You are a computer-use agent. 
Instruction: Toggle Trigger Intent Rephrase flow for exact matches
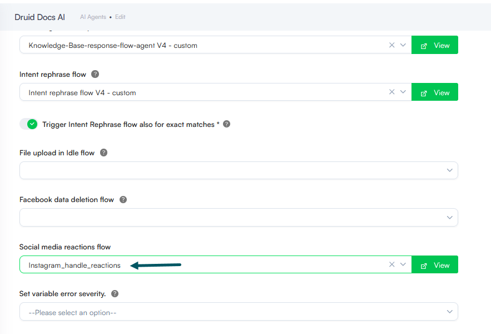coord(29,124)
